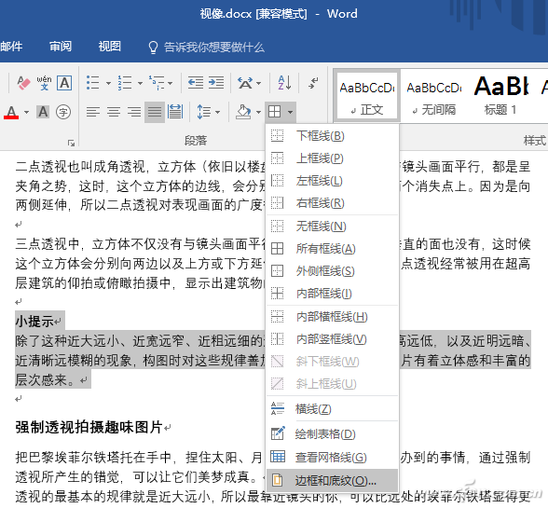This screenshot has height=508, width=548.
Task: Click the Tell Me 告诉我你想要做什么 box
Action: click(214, 48)
